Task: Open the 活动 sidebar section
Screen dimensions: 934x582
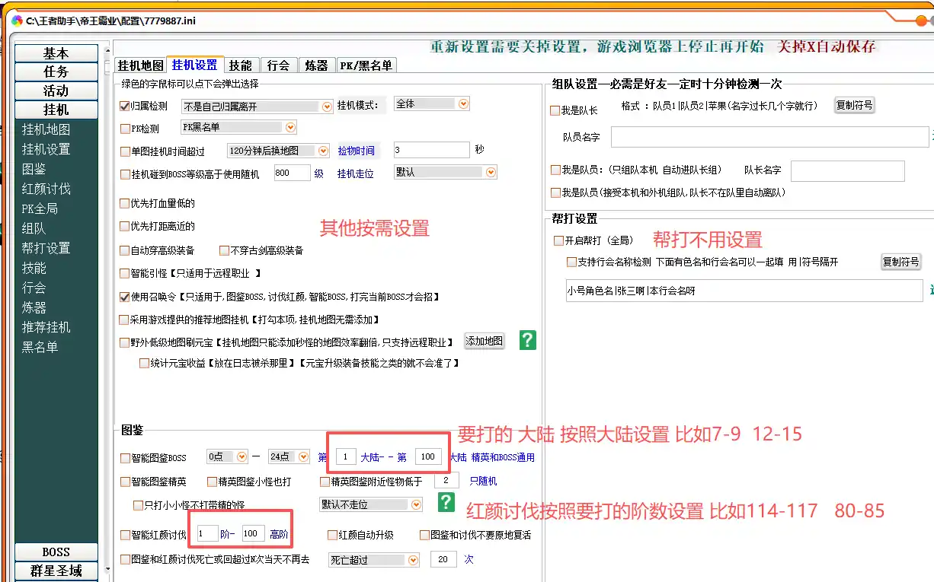Action: [56, 91]
